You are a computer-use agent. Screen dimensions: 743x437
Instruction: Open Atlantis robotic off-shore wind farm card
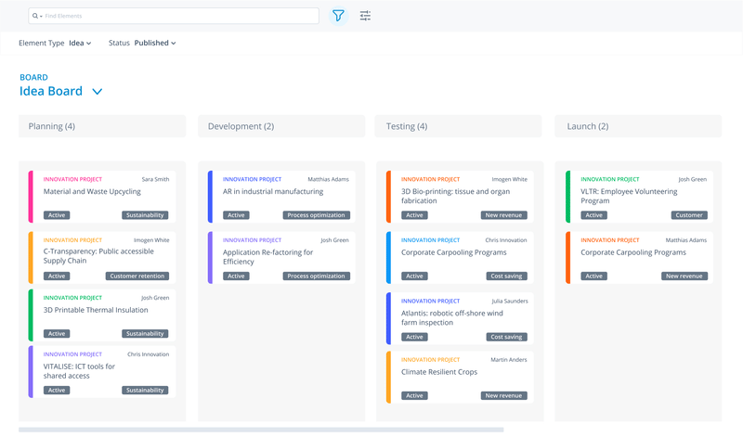455,318
